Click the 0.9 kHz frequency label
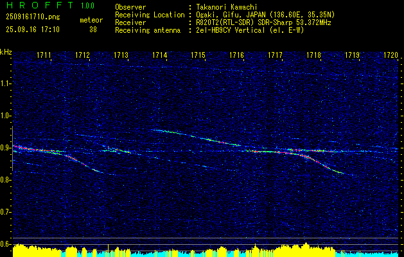This screenshot has height=257, width=404. tap(4, 148)
